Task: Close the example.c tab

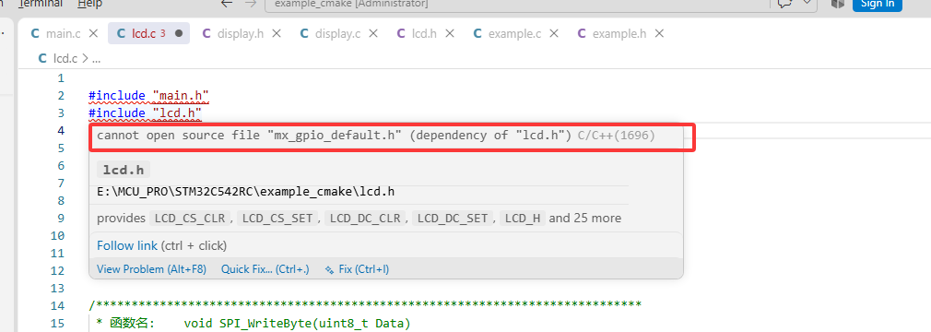Action: point(553,34)
